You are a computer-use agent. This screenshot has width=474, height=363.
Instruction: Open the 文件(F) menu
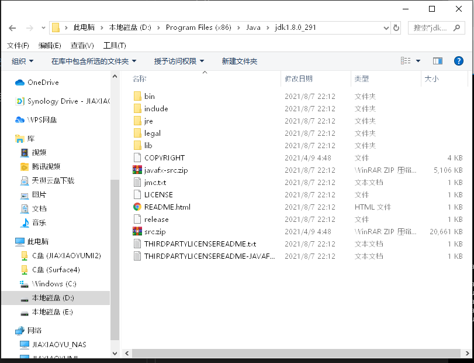click(x=18, y=46)
